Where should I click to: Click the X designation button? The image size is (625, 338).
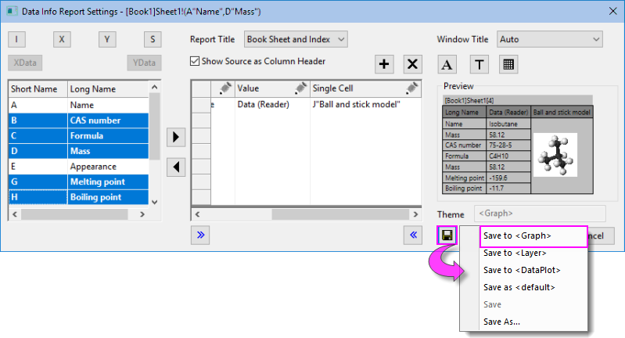coord(62,39)
